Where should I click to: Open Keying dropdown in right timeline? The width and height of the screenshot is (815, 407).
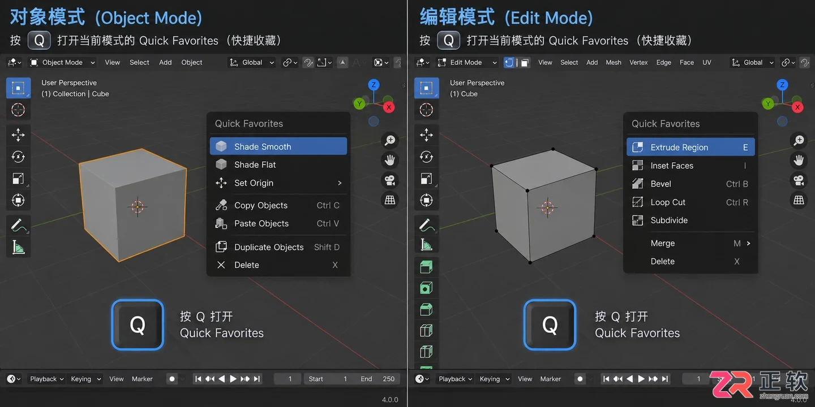tap(494, 379)
